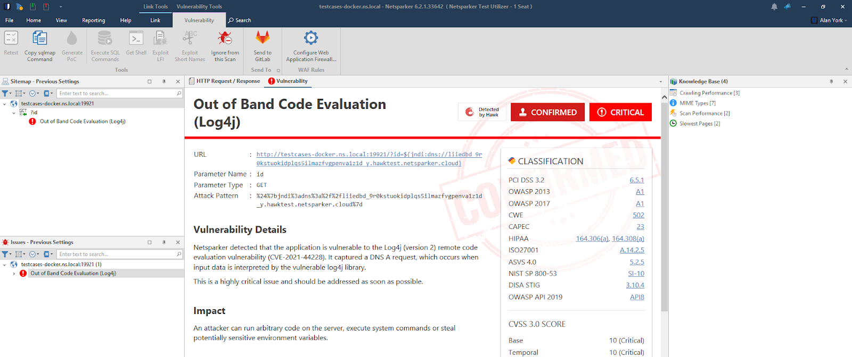The height and width of the screenshot is (357, 852).
Task: Click the new scan icon in title bar
Action: pyautogui.click(x=20, y=6)
